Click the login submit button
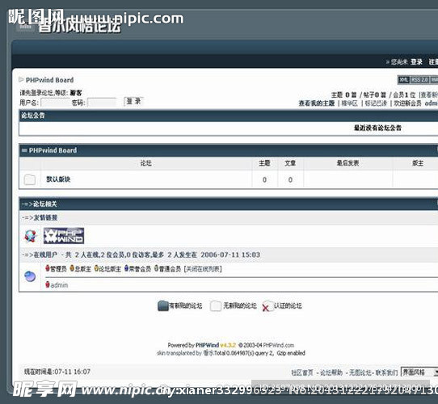Image resolution: width=438 pixels, height=404 pixels. pos(133,102)
